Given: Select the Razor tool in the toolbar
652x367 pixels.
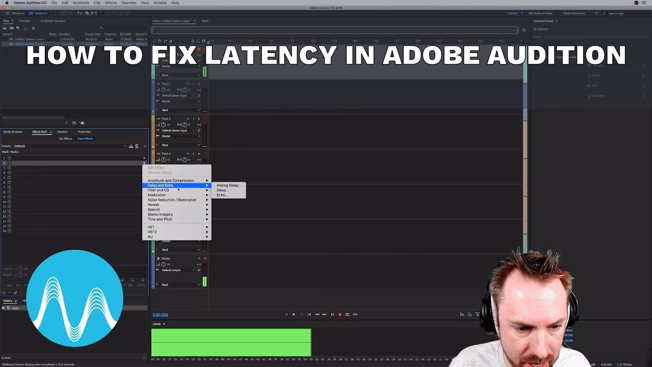Looking at the screenshot, I should 87,13.
